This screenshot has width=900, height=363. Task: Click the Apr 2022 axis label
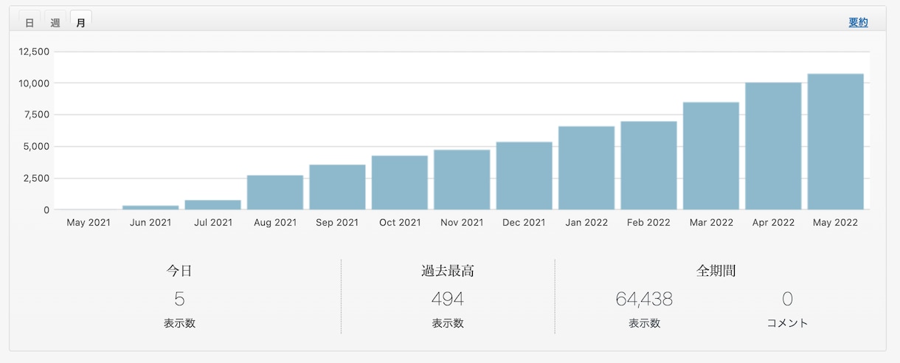pos(773,222)
